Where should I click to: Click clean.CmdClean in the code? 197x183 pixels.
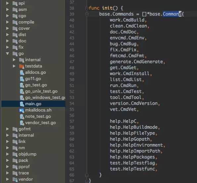point(128,26)
